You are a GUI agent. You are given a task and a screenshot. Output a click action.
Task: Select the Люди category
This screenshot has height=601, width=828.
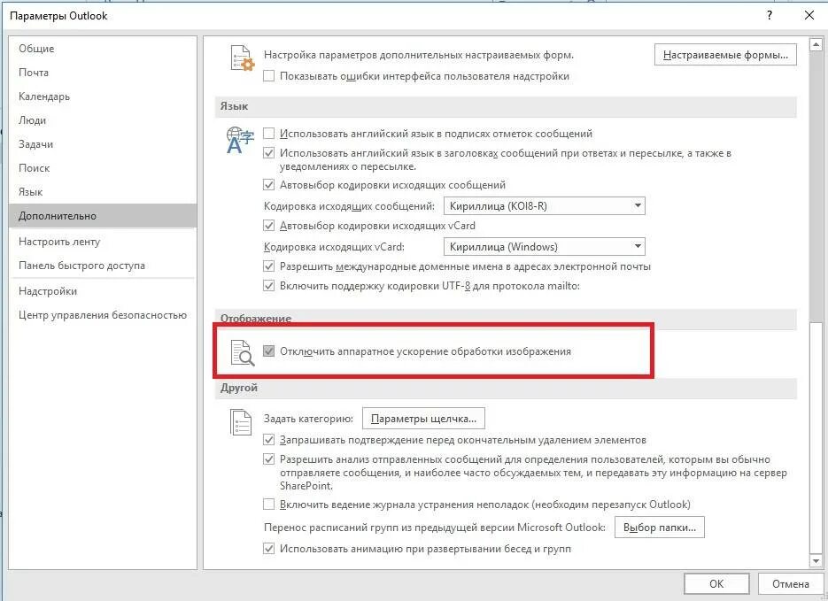[x=103, y=120]
